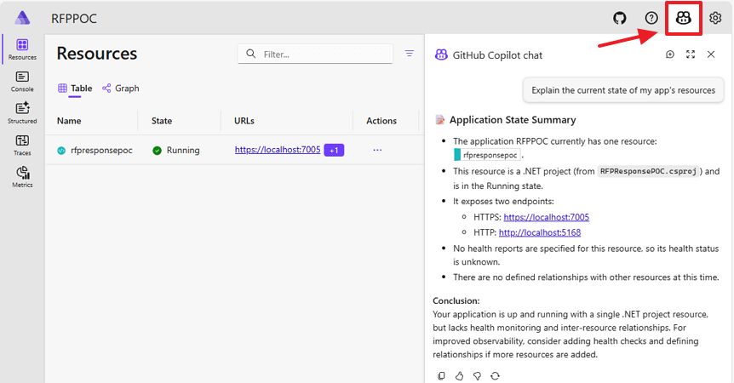
Task: Close the GitHub Copilot chat panel
Action: tap(711, 54)
